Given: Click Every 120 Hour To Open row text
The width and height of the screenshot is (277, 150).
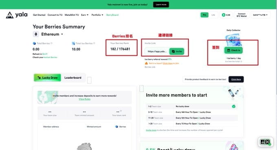Looking at the screenshot, I should (x=193, y=118).
